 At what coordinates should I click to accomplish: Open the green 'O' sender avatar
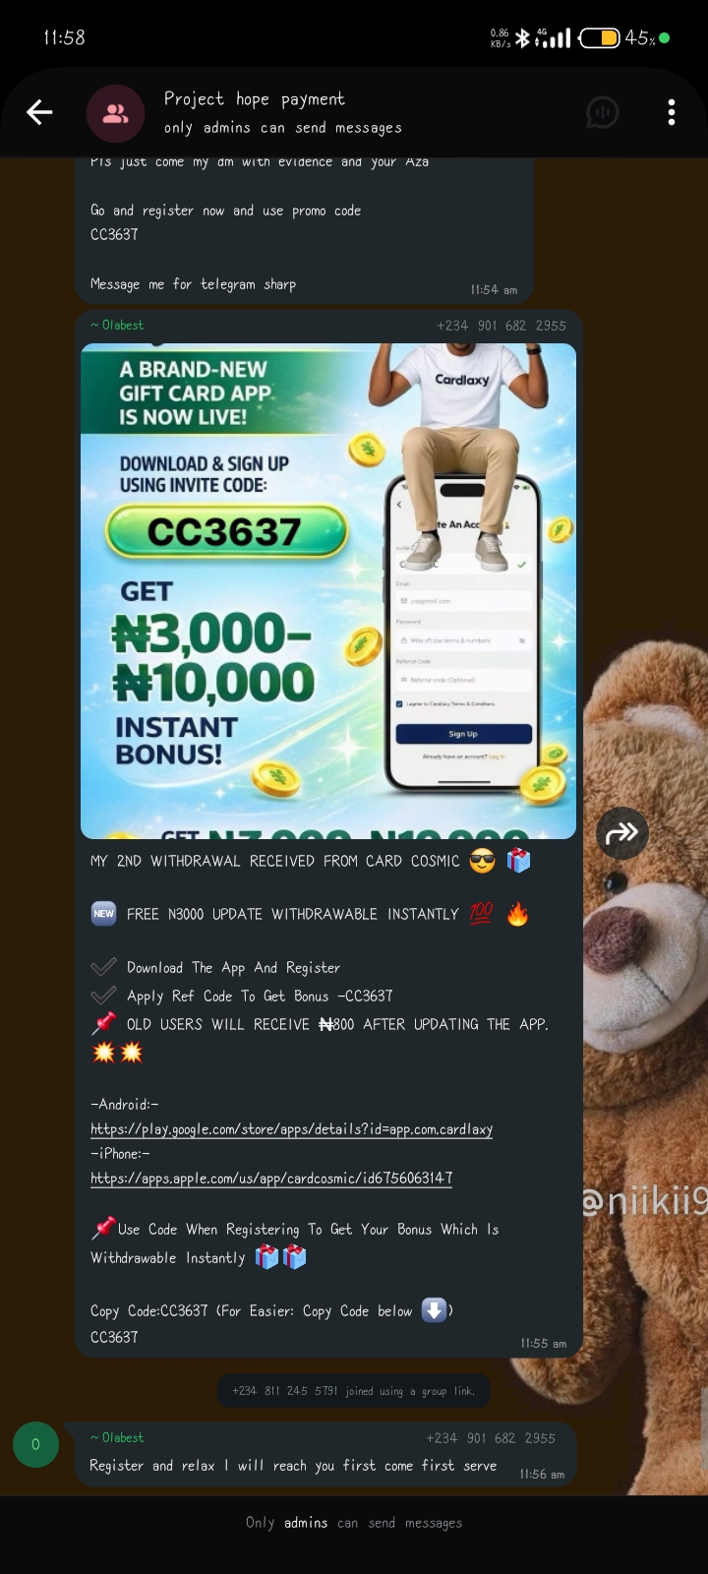35,1444
